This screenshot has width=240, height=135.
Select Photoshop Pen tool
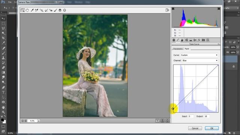[3, 87]
